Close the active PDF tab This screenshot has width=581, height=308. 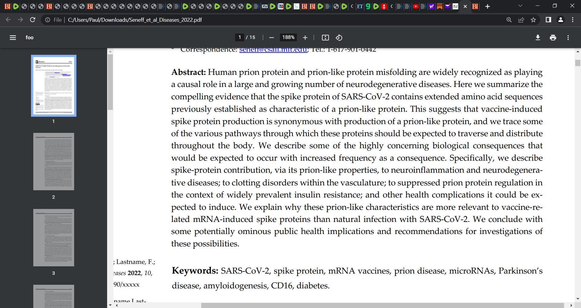click(465, 6)
